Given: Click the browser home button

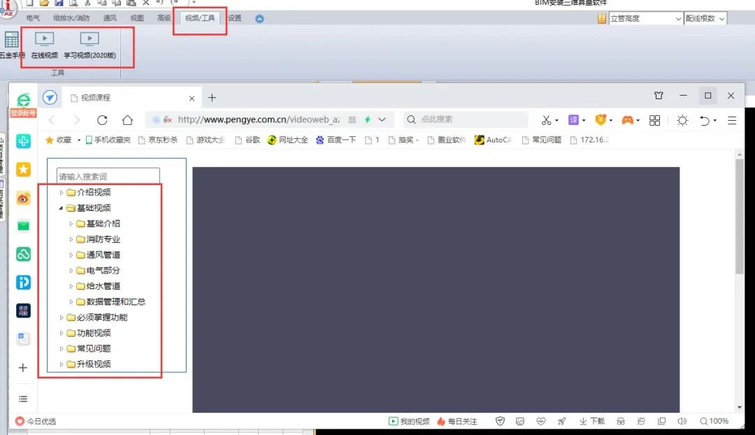Looking at the screenshot, I should tap(127, 120).
